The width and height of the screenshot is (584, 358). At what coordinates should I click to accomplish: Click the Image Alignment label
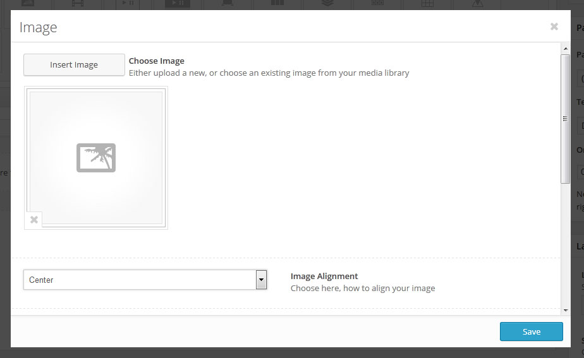(324, 276)
